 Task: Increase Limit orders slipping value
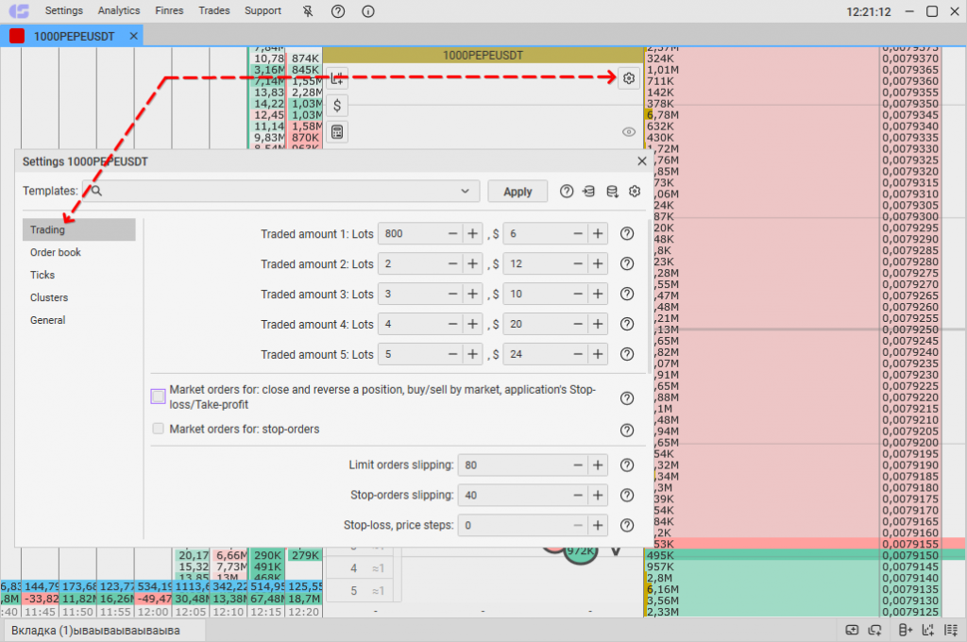click(598, 465)
